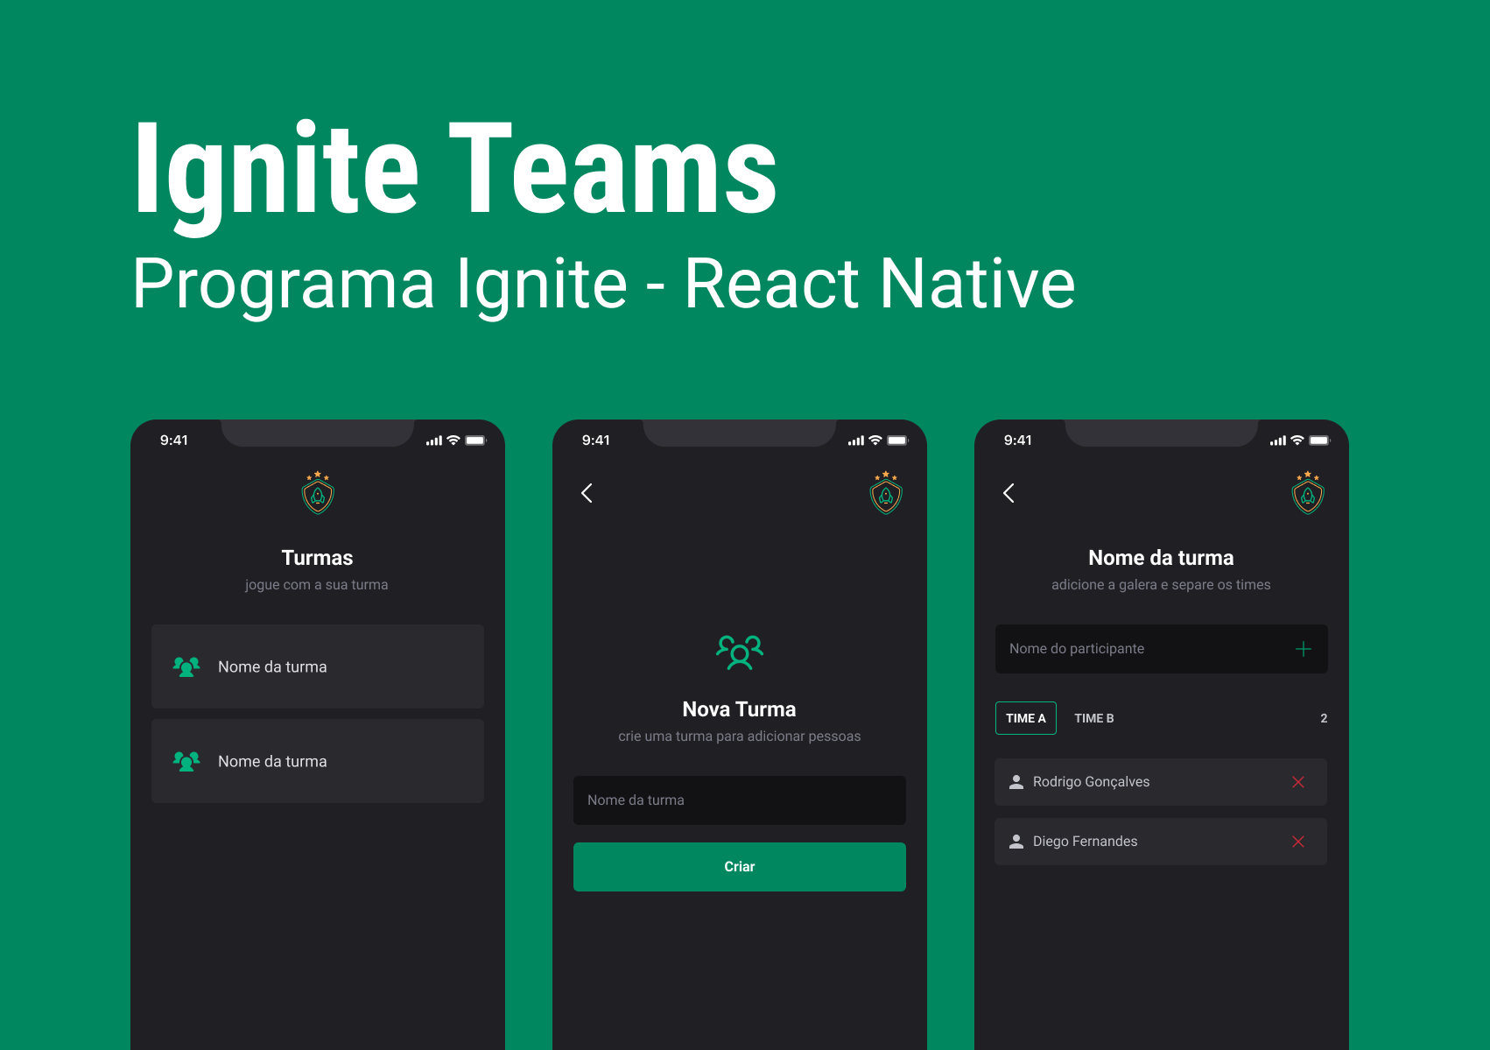Click the Turmas heading

[x=318, y=558]
